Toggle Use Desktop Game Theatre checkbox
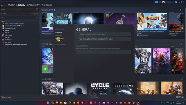This screenshot has height=105, width=186. coord(78,39)
